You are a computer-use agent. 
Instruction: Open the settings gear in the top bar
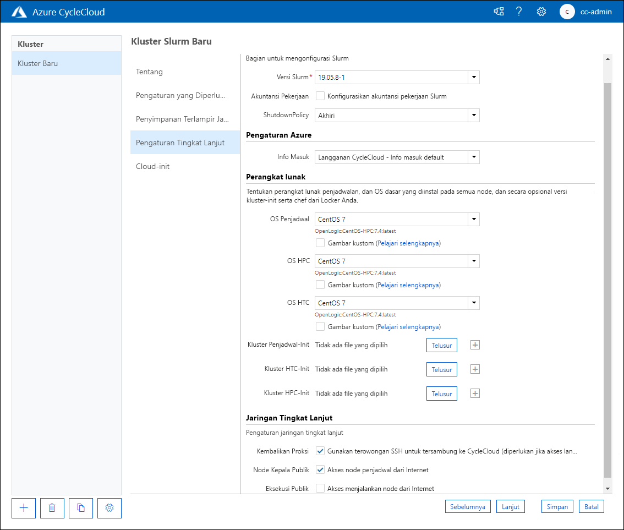tap(541, 11)
